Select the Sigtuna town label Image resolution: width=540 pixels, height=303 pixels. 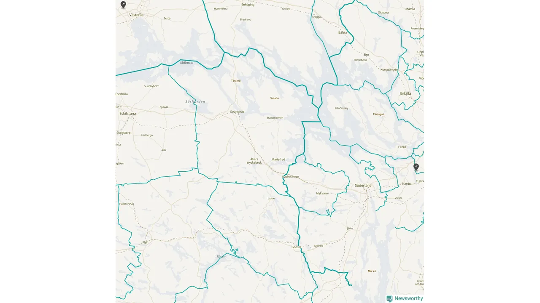click(383, 13)
